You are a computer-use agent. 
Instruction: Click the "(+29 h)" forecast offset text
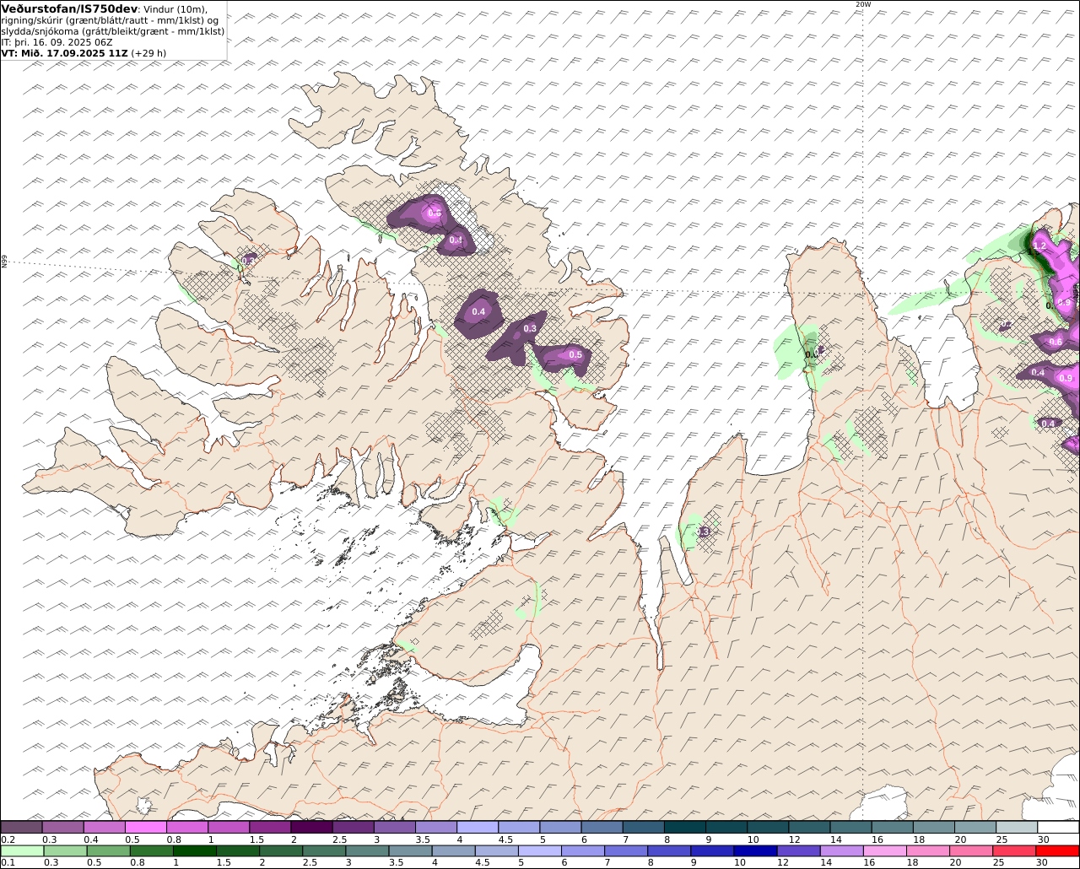[x=149, y=53]
